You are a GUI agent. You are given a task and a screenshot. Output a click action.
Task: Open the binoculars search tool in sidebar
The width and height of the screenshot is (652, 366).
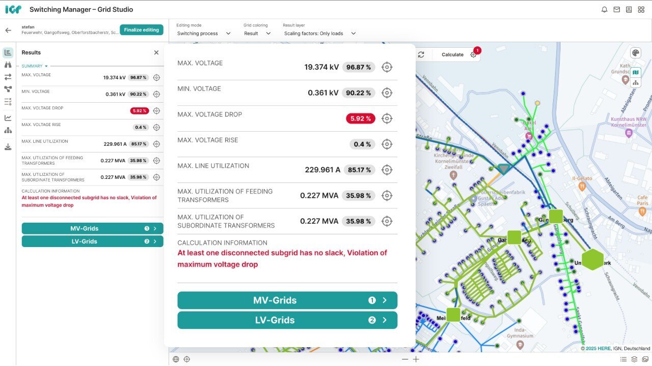pos(8,65)
